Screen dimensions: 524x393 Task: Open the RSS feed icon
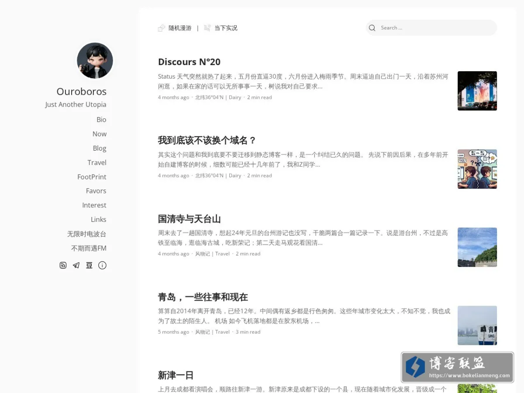[x=63, y=265]
